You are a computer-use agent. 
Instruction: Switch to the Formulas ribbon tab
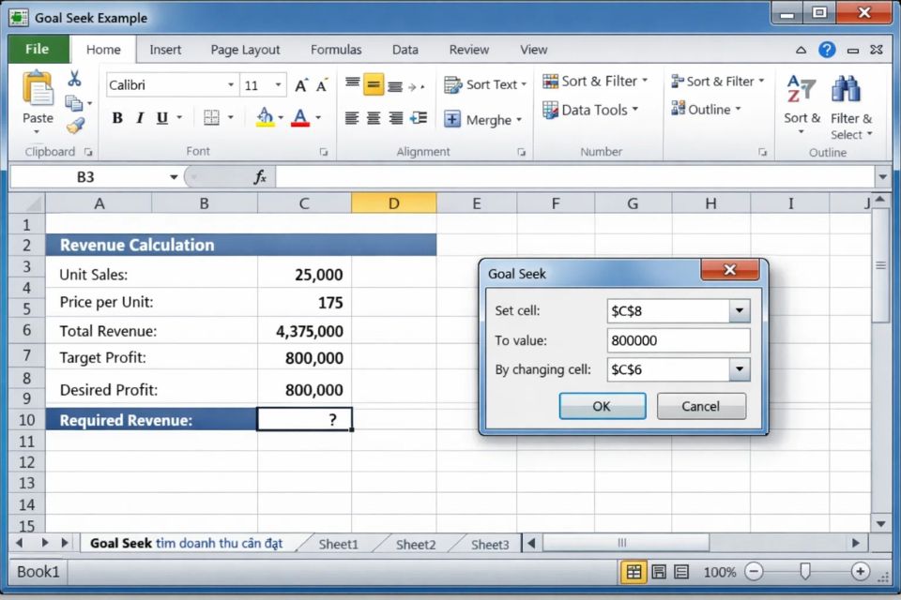pos(335,50)
